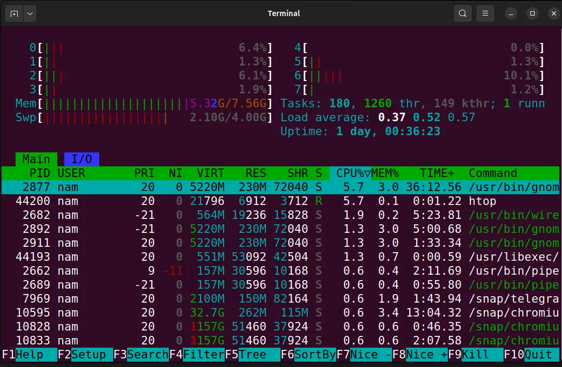Viewport: 562px width, 367px height.
Task: Sort by the PRI column header
Action: coord(144,173)
